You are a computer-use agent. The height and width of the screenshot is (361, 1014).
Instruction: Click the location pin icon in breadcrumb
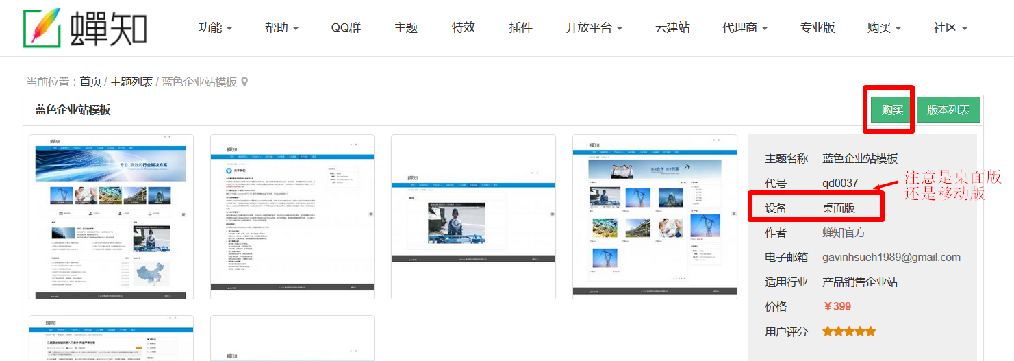point(244,82)
